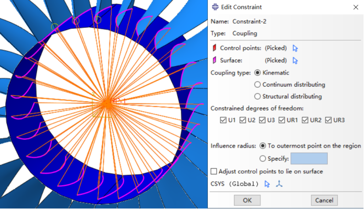Choose Specify influence radius option
The image size is (364, 209).
(262, 159)
